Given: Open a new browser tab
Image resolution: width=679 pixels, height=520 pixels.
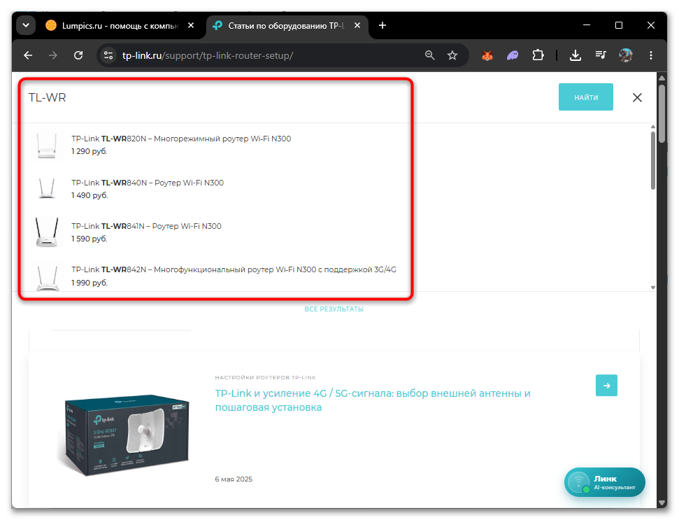Looking at the screenshot, I should 383,26.
